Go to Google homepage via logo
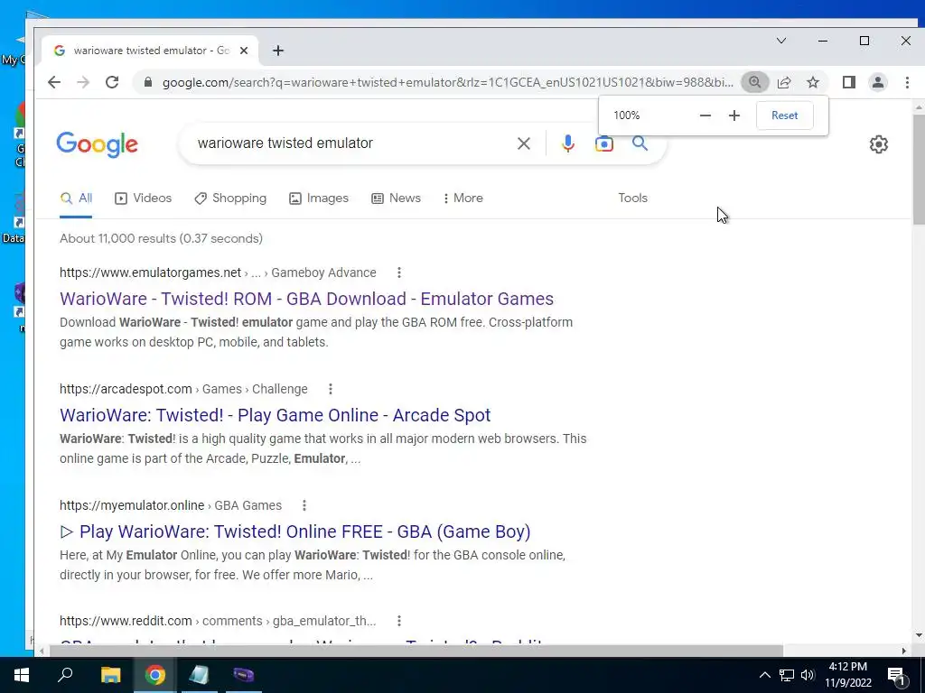 (x=98, y=144)
